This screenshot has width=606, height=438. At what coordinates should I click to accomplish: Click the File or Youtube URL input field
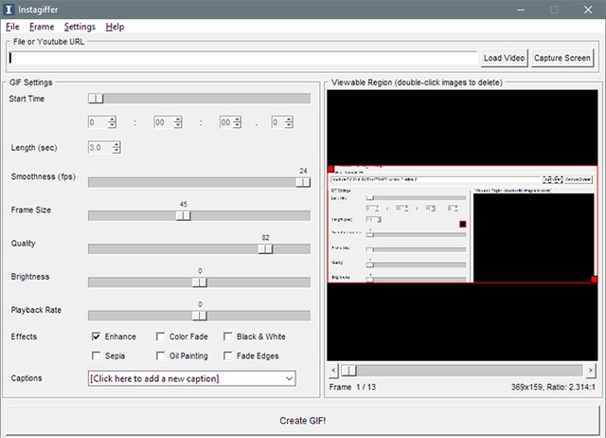point(242,58)
